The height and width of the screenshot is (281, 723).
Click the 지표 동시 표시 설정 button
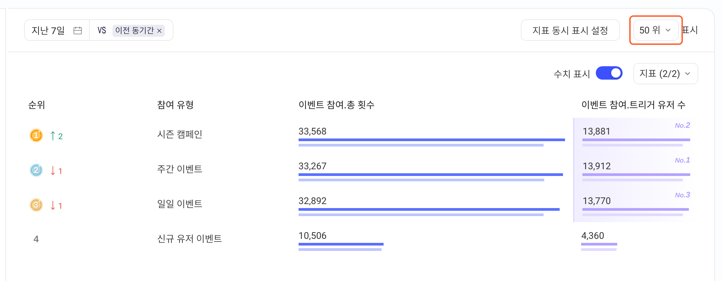[x=570, y=30]
